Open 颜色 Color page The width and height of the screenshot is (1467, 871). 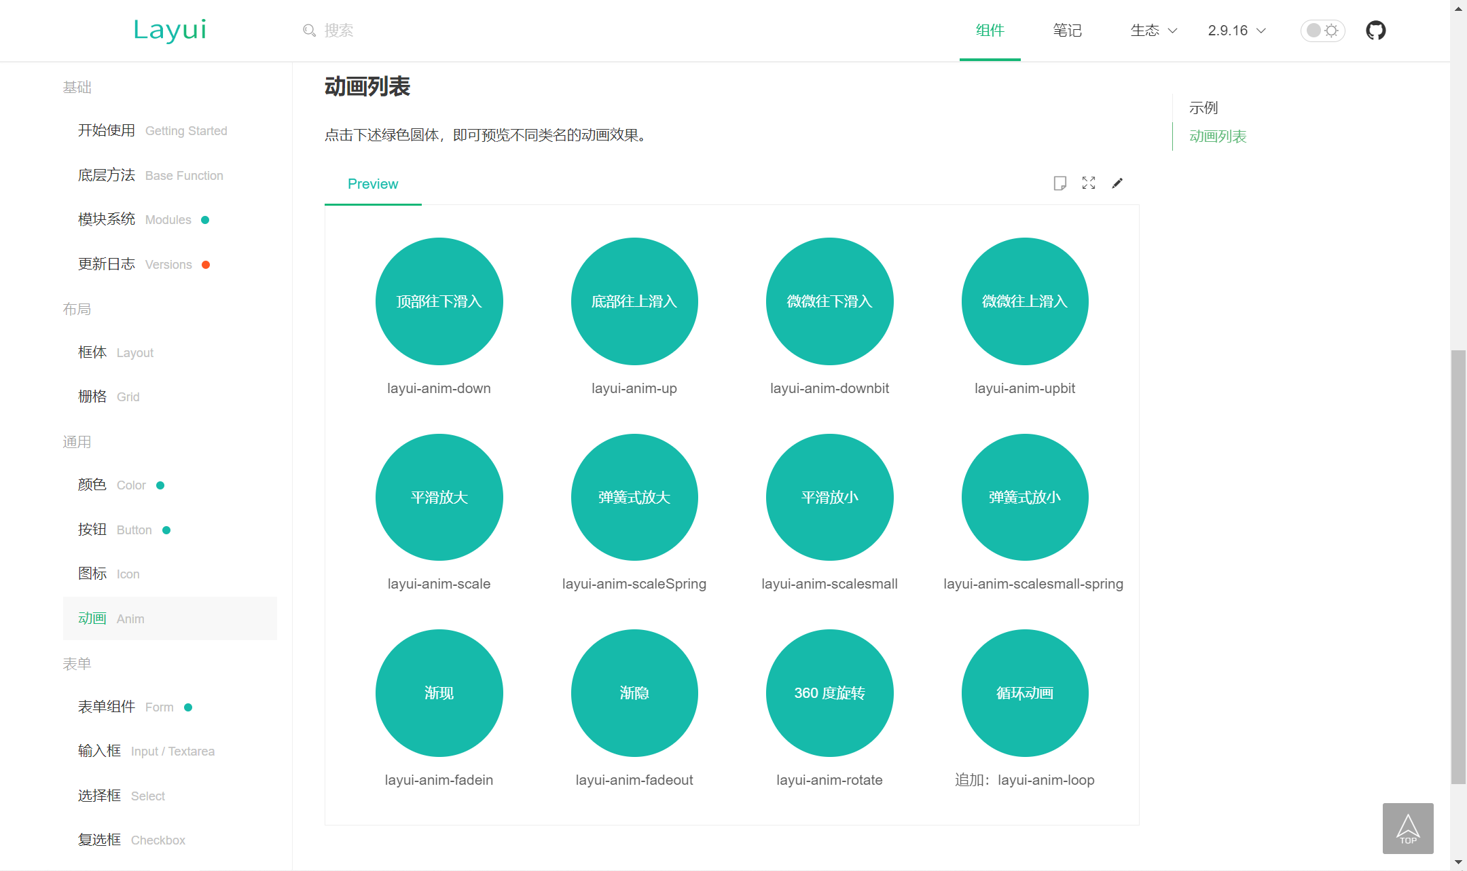[170, 485]
